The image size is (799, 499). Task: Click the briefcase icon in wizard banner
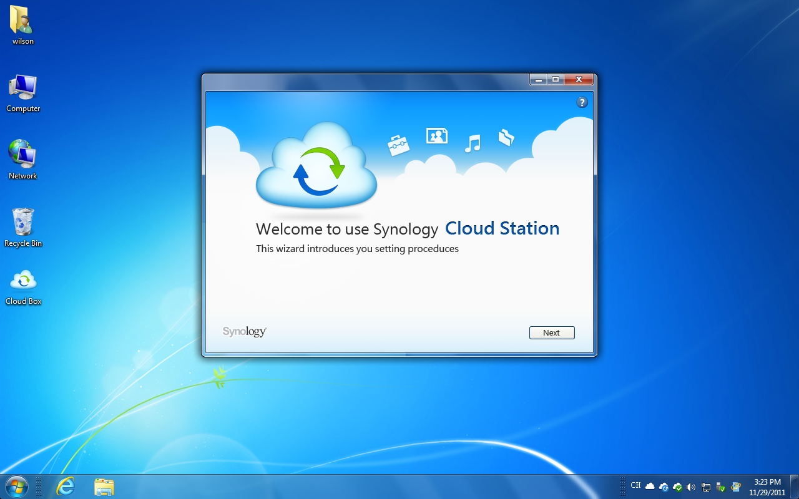[398, 145]
